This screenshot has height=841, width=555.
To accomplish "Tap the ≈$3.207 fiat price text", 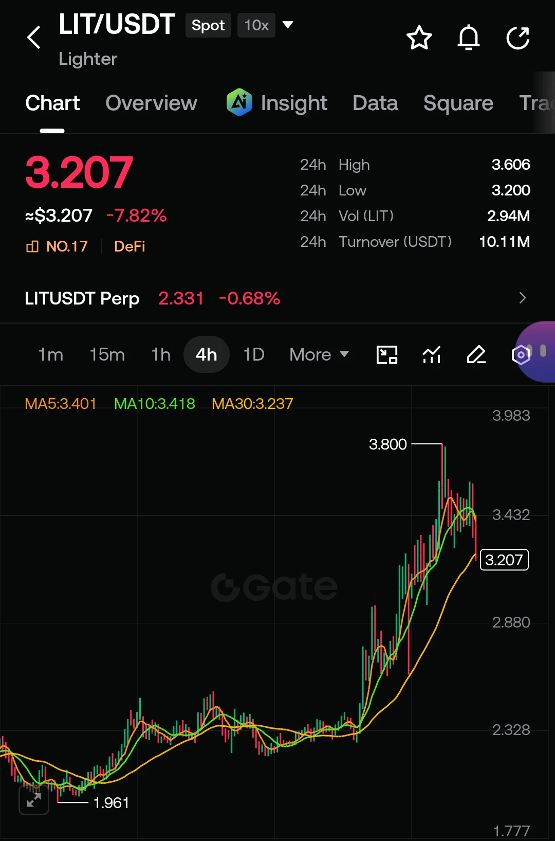I will point(59,216).
